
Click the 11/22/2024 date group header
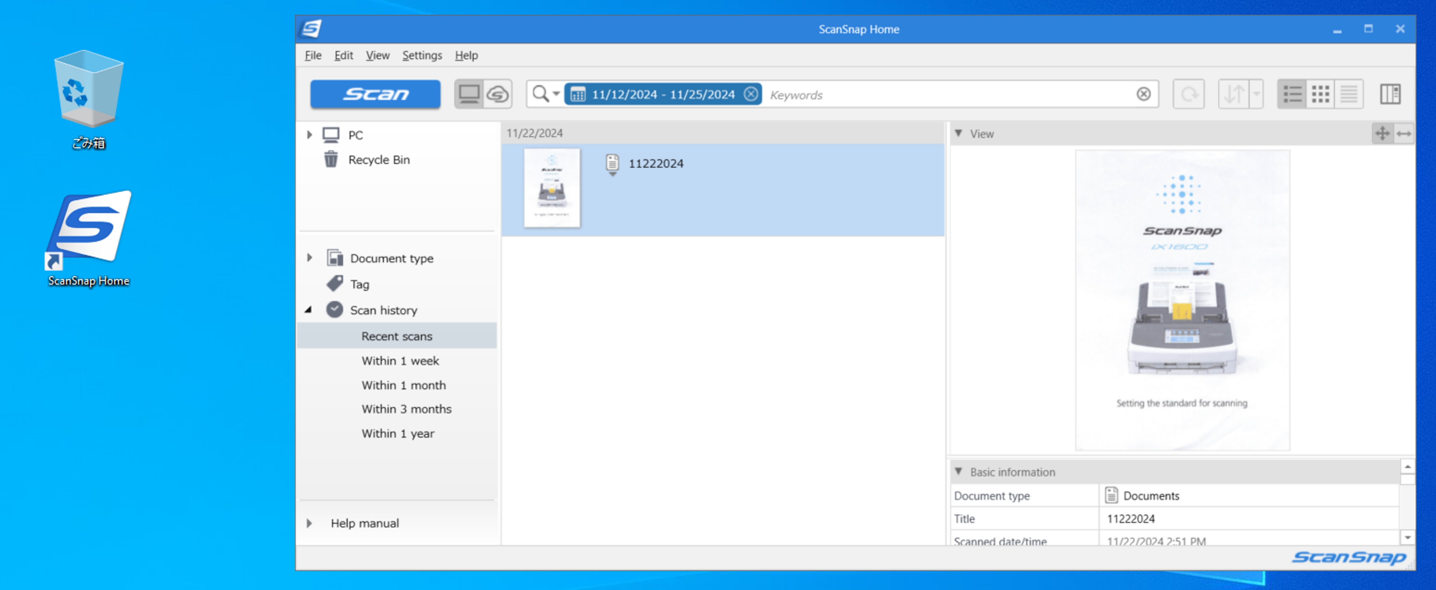click(x=534, y=133)
